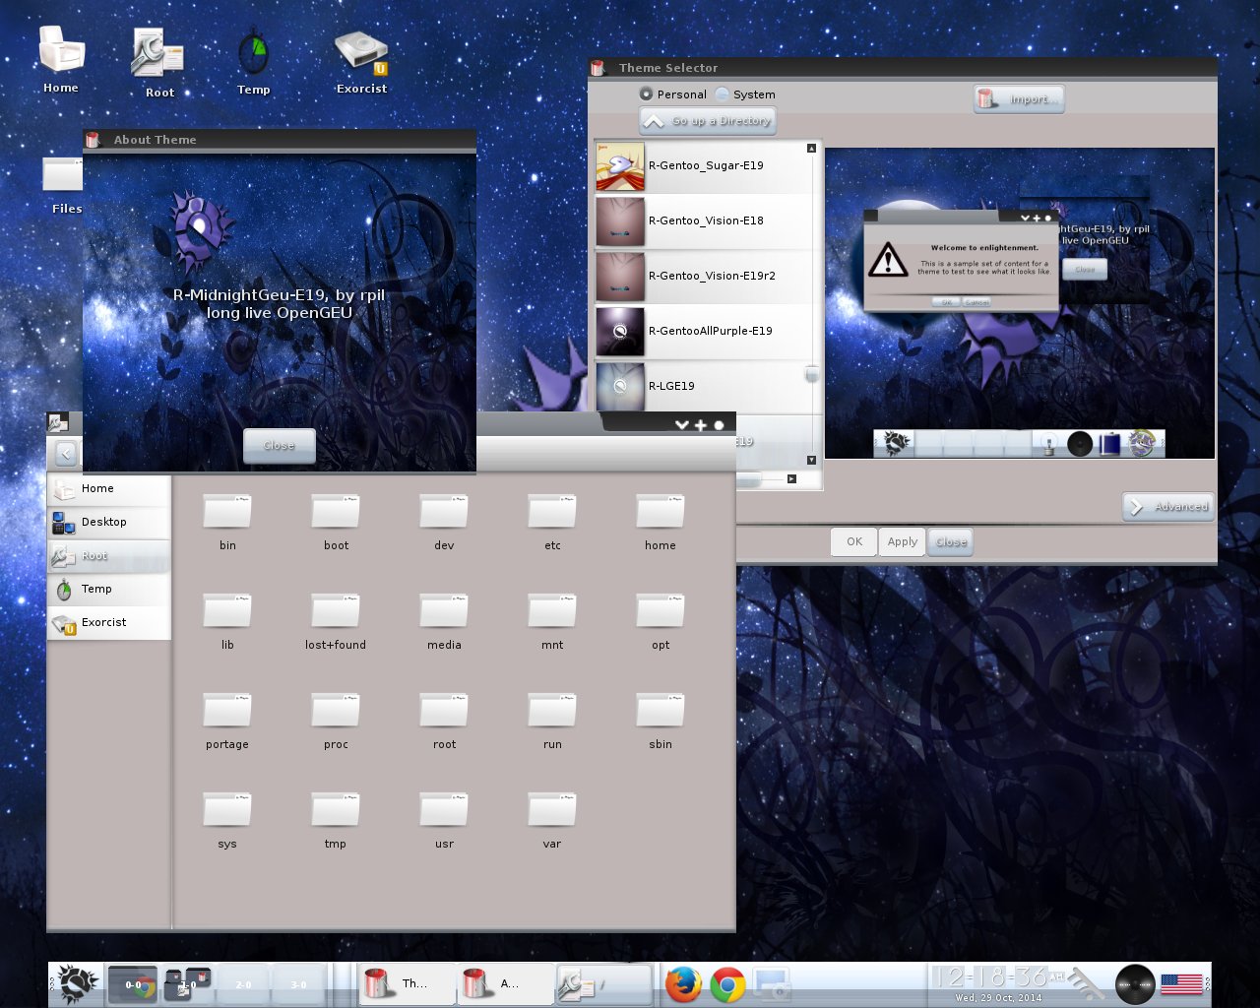Click Go up a Directory button
Screen dimensions: 1260x1008
tap(708, 121)
